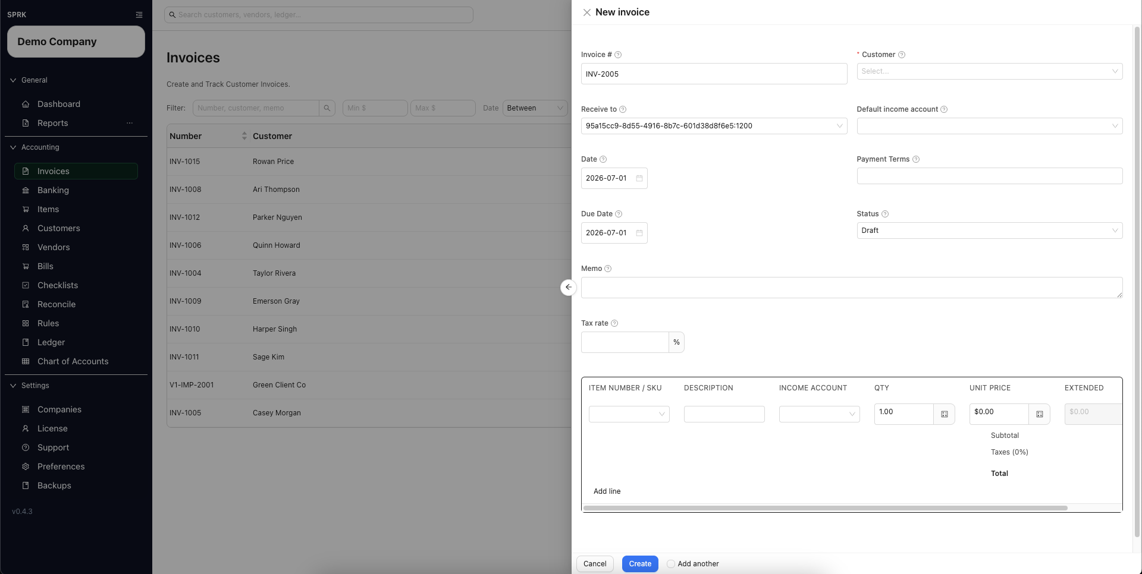This screenshot has width=1142, height=574.
Task: Click the Companies icon
Action: [26, 409]
